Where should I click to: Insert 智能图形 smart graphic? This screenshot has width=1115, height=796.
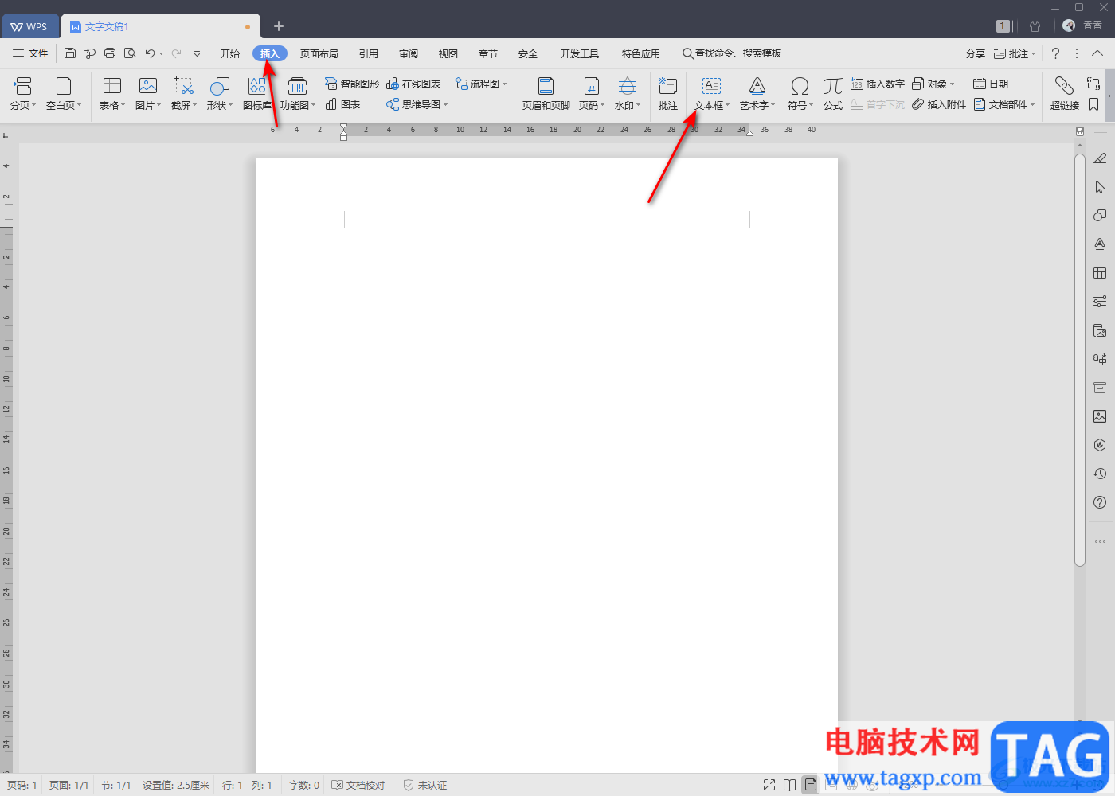tap(352, 84)
